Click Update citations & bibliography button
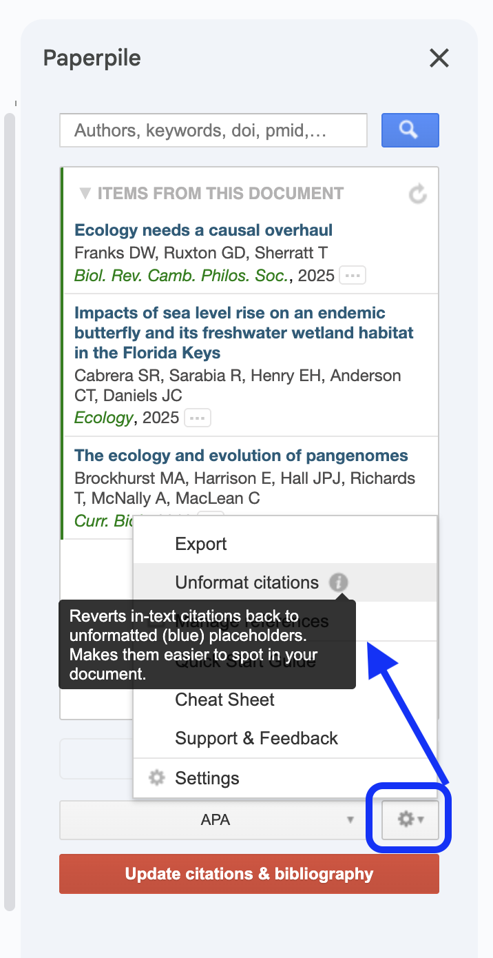 click(249, 874)
